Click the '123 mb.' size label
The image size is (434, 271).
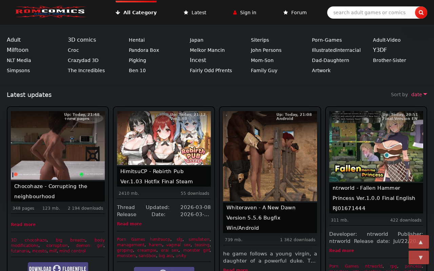pyautogui.click(x=51, y=208)
